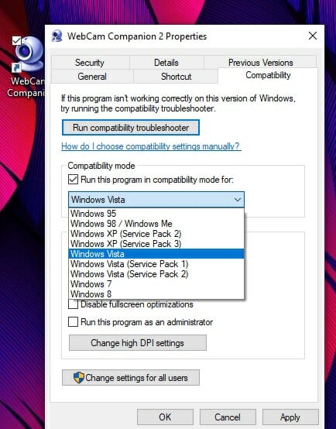
Task: Open the choose compatibility settings manually link
Action: click(151, 146)
